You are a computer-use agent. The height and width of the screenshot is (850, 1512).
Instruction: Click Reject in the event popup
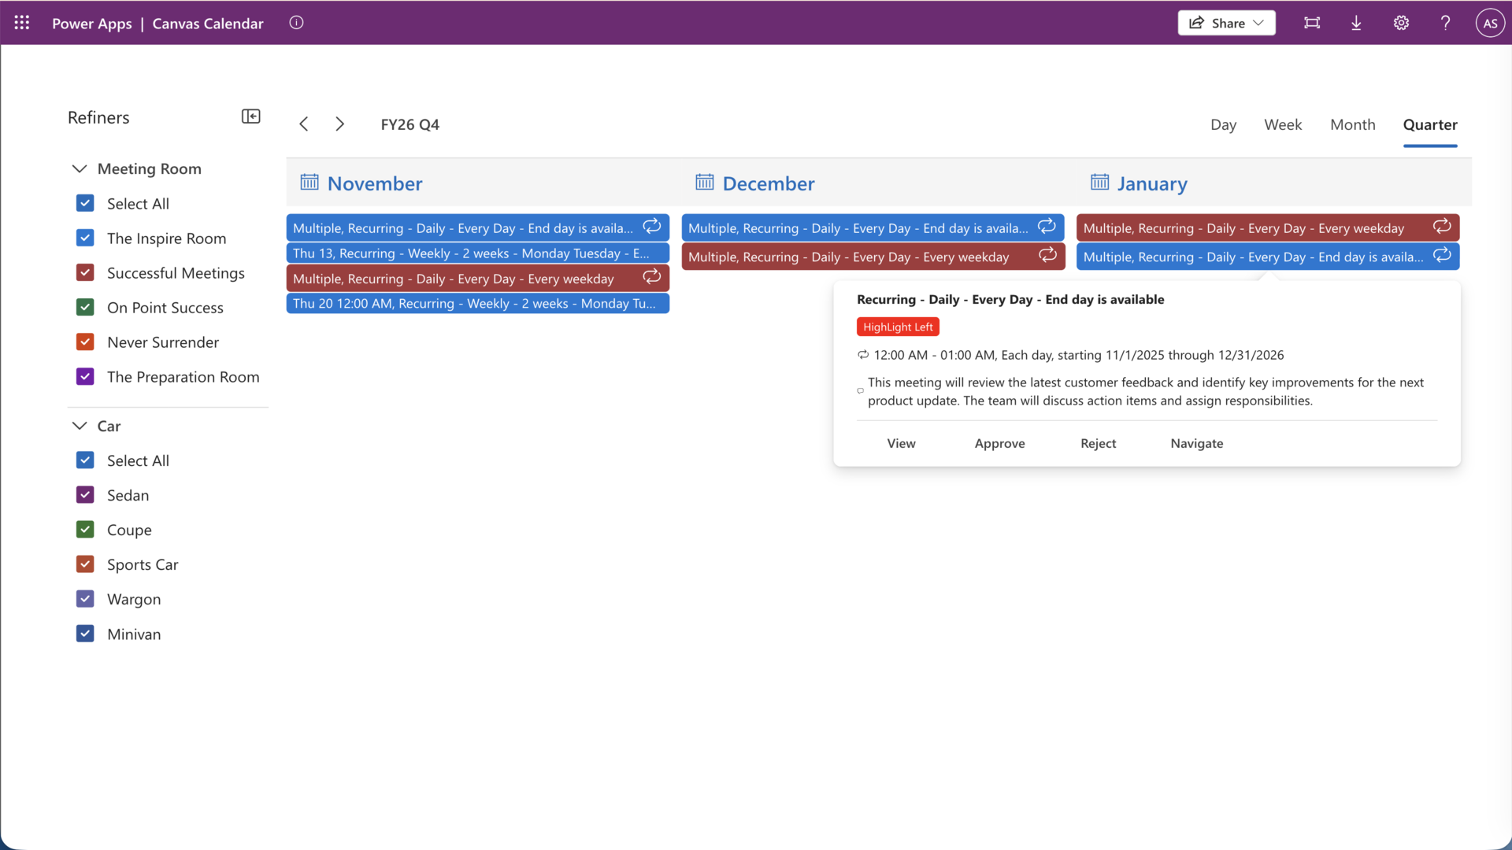(1098, 443)
